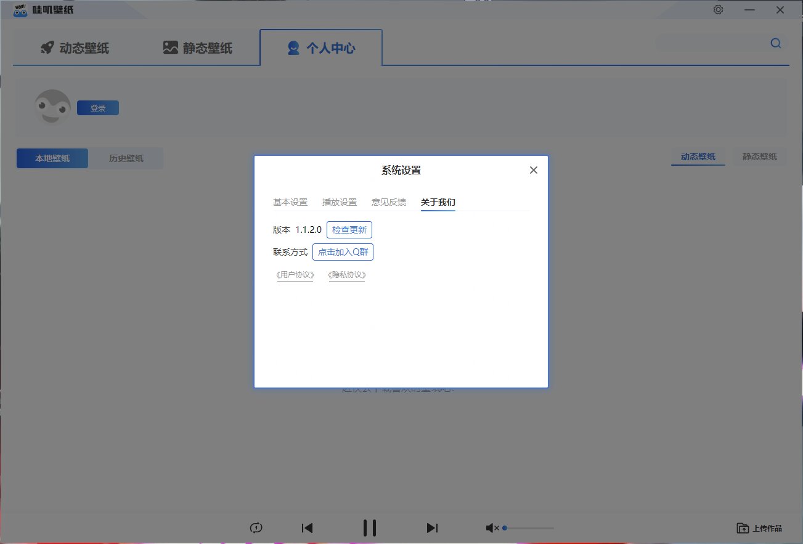Viewport: 803px width, 544px height.
Task: Open the 意见反馈 feedback tab
Action: click(388, 201)
